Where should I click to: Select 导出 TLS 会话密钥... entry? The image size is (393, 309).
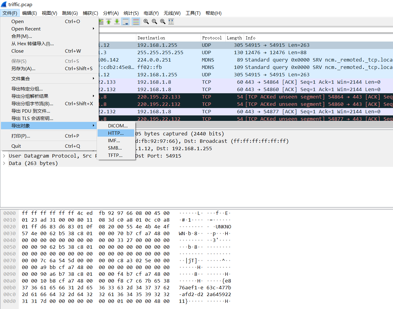pyautogui.click(x=49, y=118)
